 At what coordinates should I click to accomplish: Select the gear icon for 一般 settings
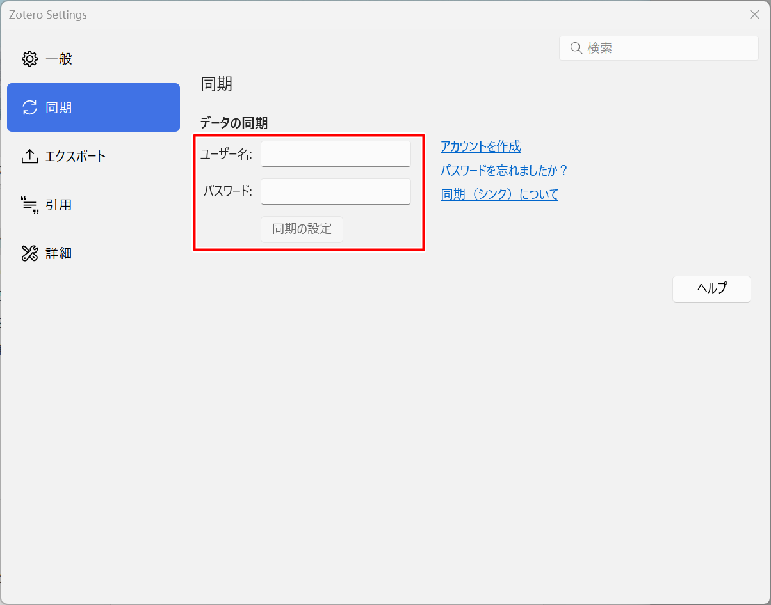pyautogui.click(x=29, y=58)
